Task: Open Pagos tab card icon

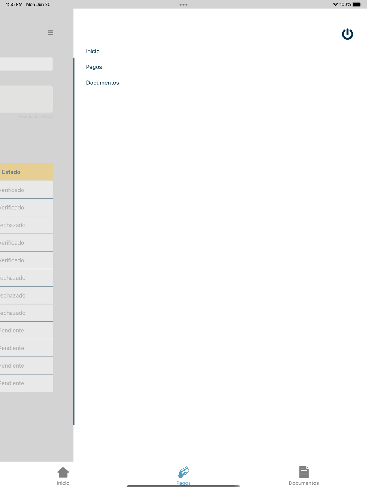Action: [x=183, y=472]
